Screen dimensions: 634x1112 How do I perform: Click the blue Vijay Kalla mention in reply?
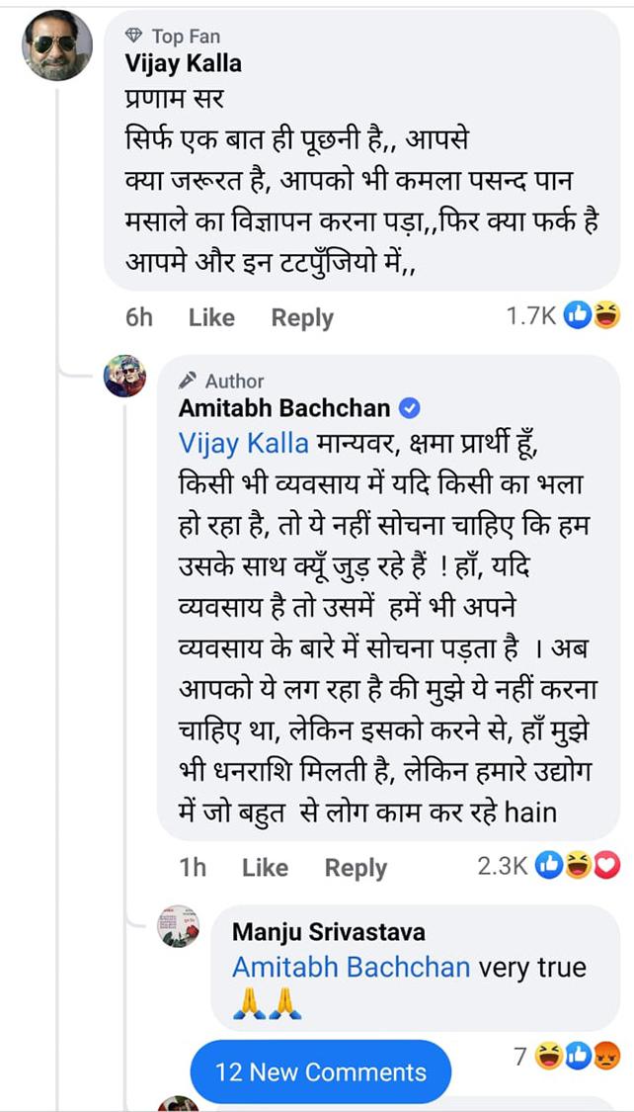click(243, 443)
